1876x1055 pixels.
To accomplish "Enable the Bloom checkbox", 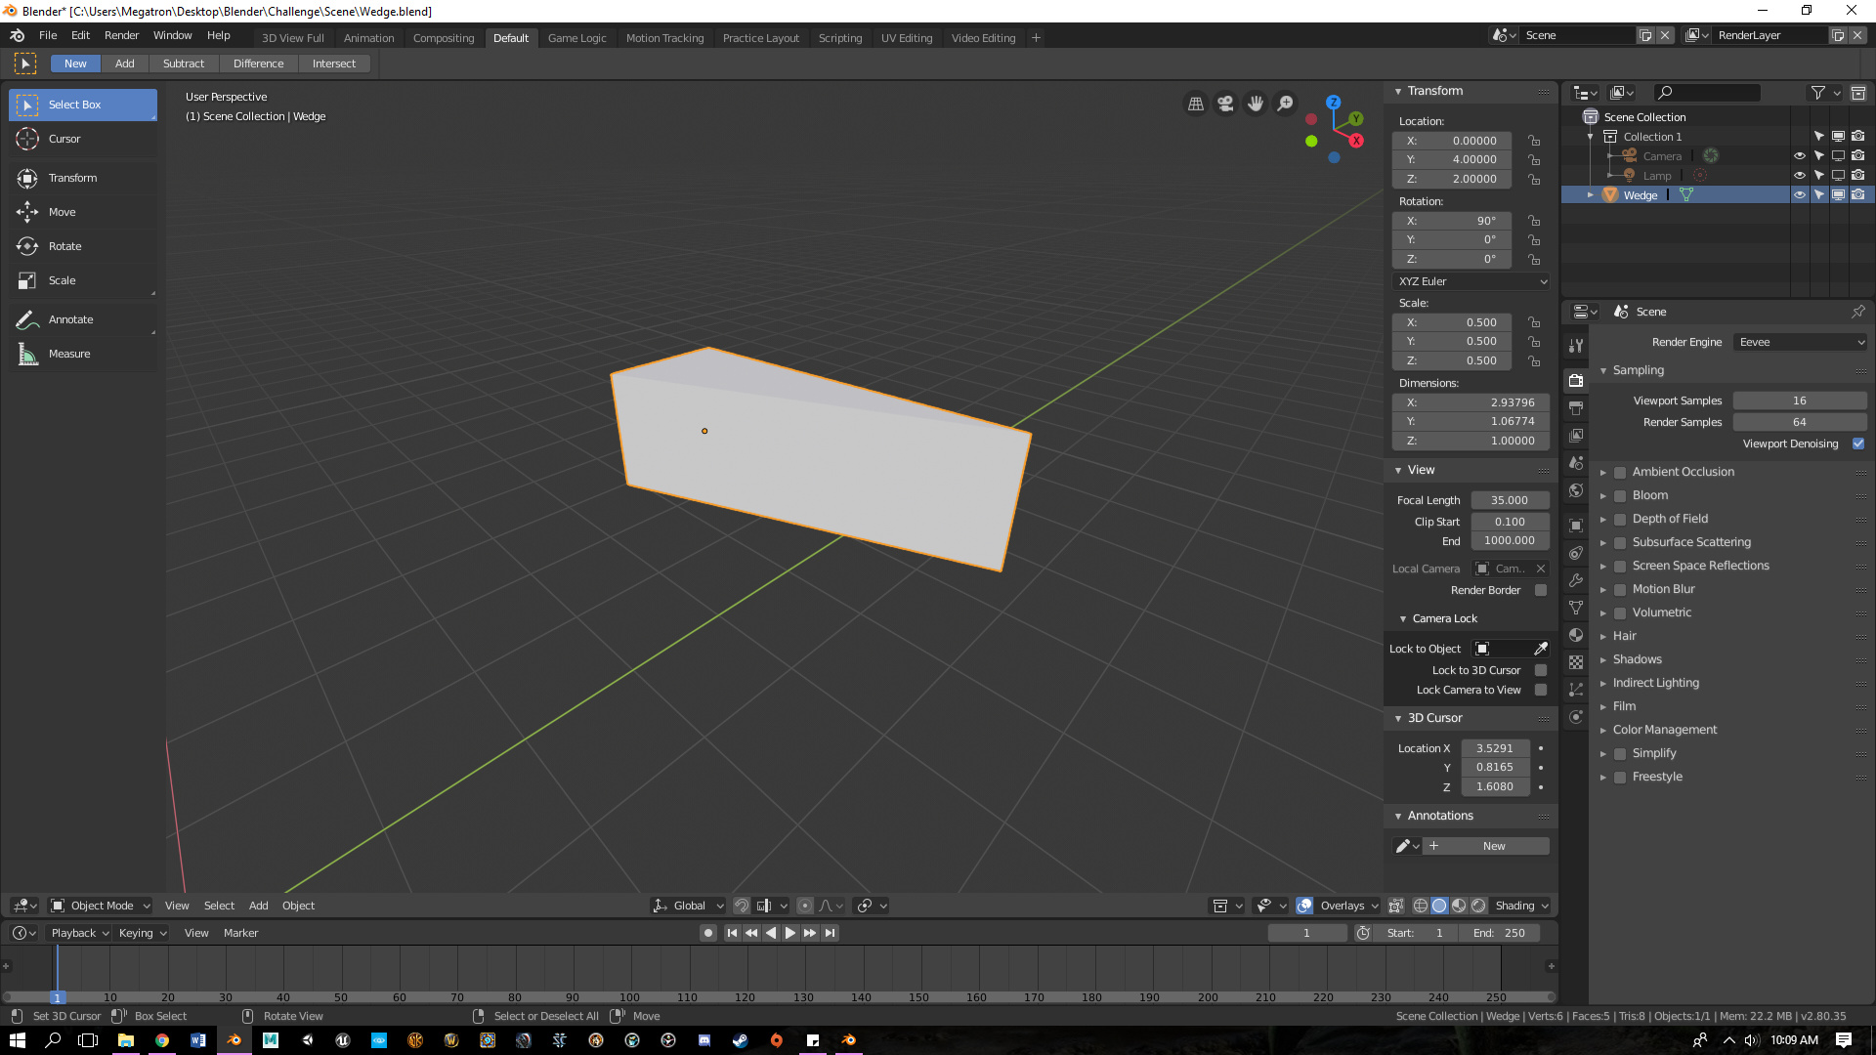I will [1620, 495].
